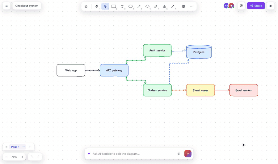Image resolution: width=278 pixels, height=164 pixels.
Task: Click the Share button
Action: tap(256, 6)
